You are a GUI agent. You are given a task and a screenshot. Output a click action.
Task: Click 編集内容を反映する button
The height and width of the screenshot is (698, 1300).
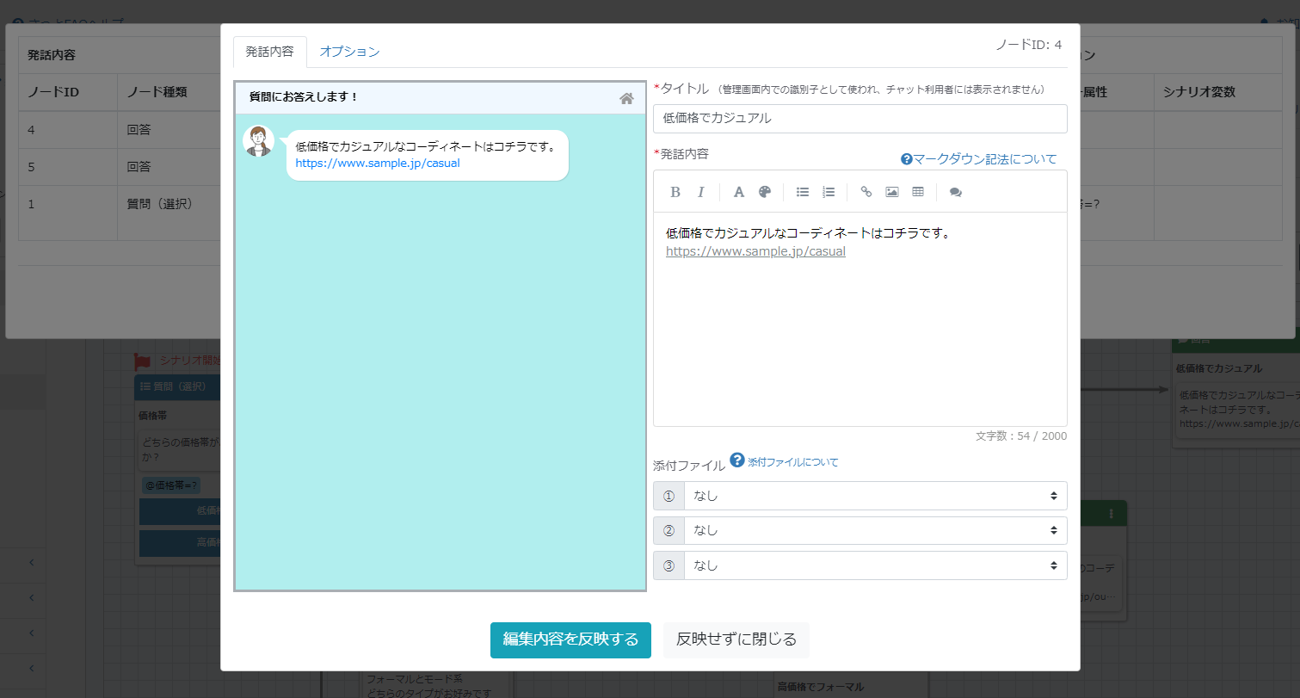[570, 639]
